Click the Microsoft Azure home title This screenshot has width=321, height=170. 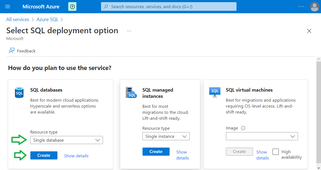[x=41, y=6]
